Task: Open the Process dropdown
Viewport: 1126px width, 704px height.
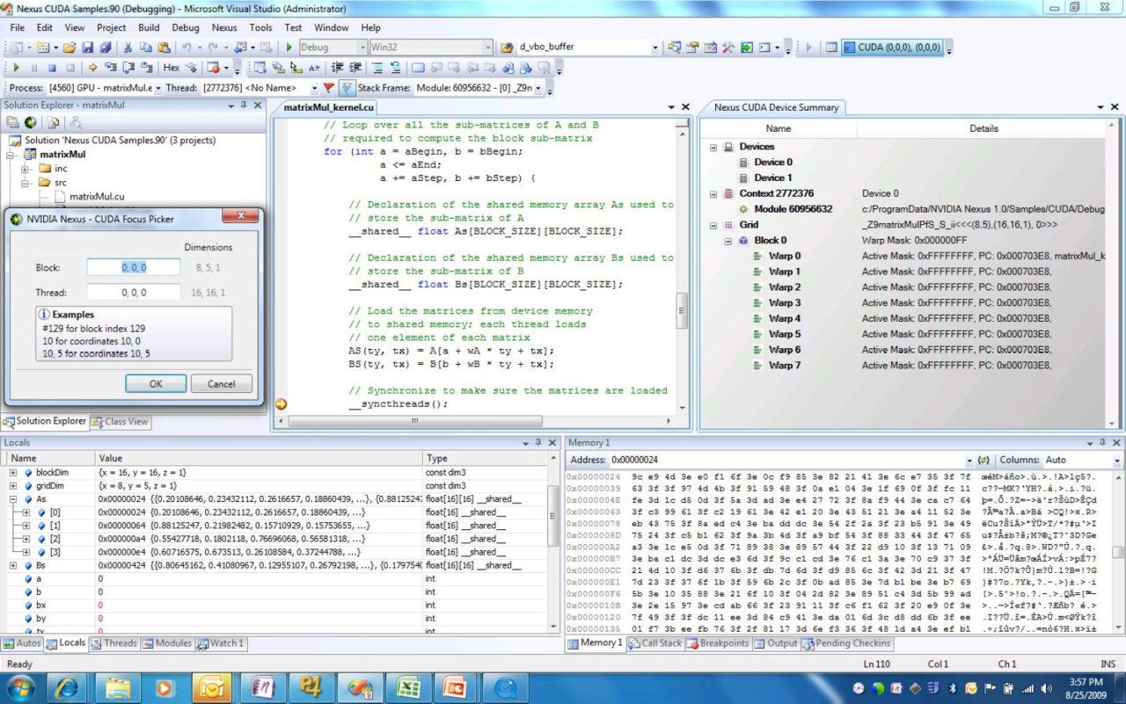Action: point(157,88)
